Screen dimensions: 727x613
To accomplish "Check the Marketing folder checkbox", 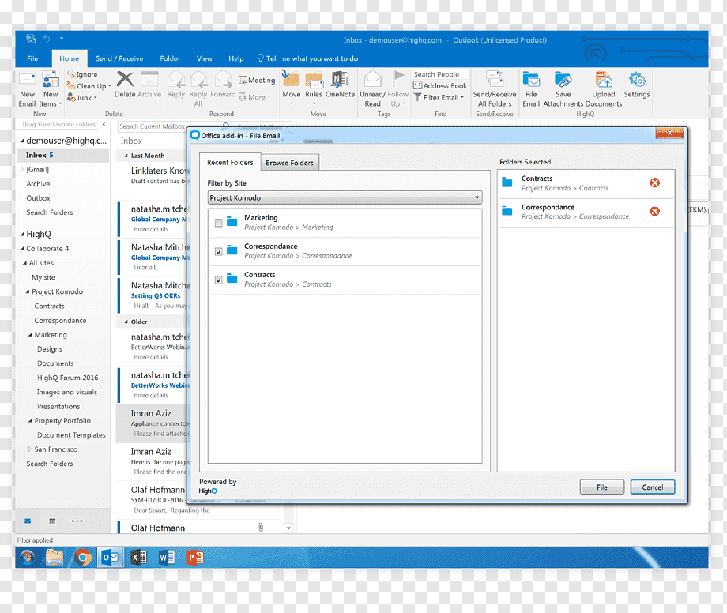I will [218, 223].
